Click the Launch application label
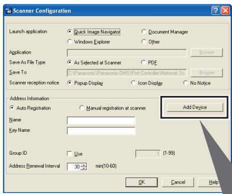This screenshot has width=232, height=194. pos(28,31)
